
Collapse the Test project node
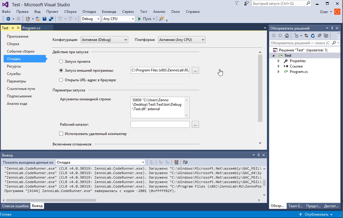(x=273, y=56)
